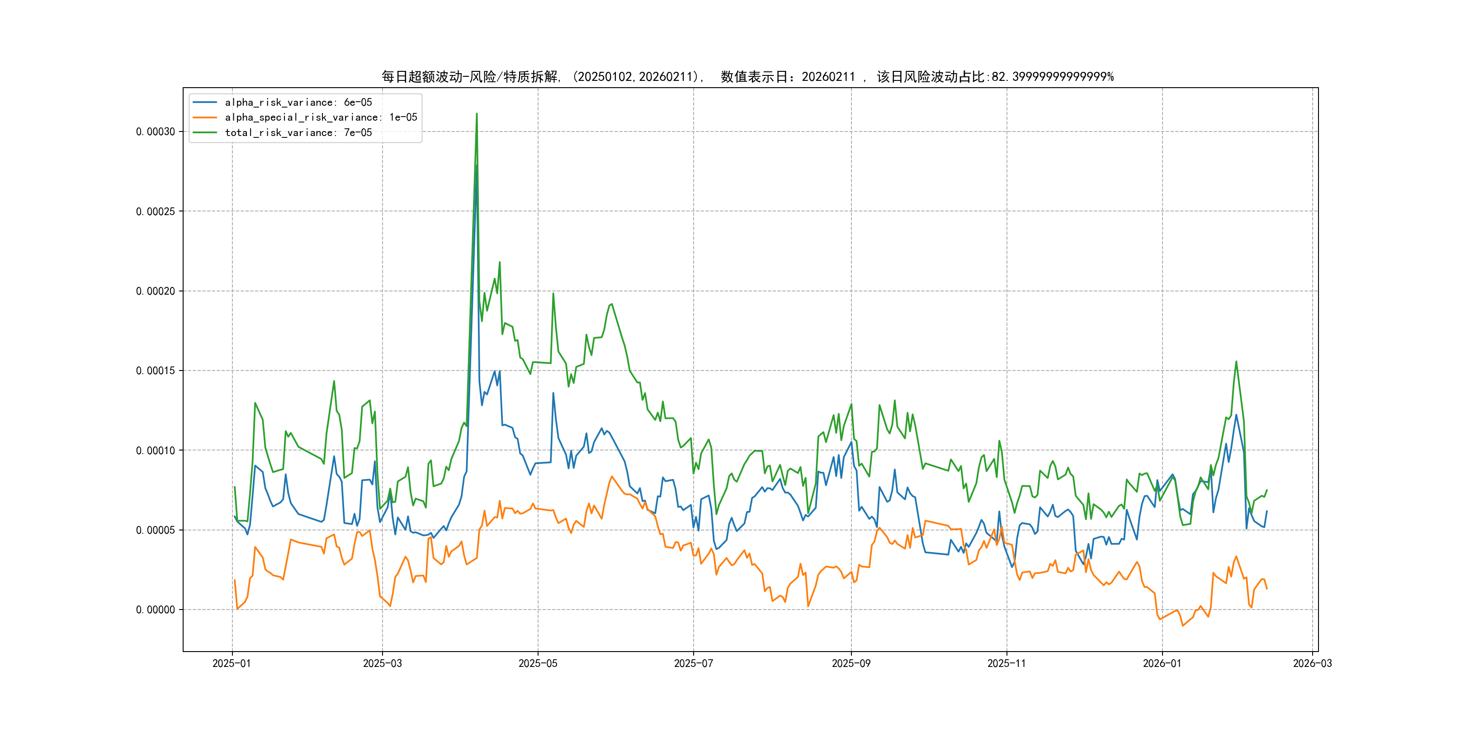The width and height of the screenshot is (1465, 732).
Task: Click the 0.00025 y-axis tick label
Action: (x=155, y=211)
